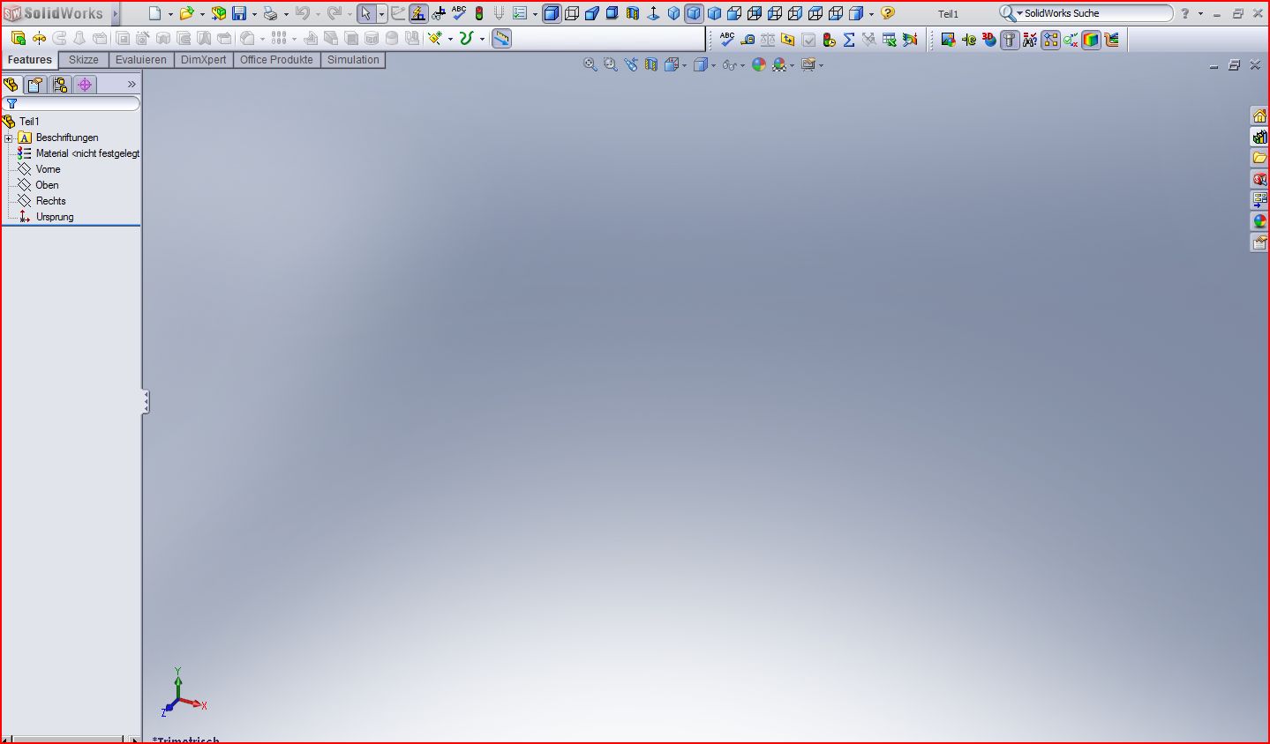Image resolution: width=1270 pixels, height=744 pixels.
Task: Toggle the highlighted sketch edit button
Action: tap(418, 13)
